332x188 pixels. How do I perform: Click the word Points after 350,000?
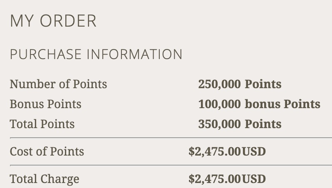tap(263, 124)
